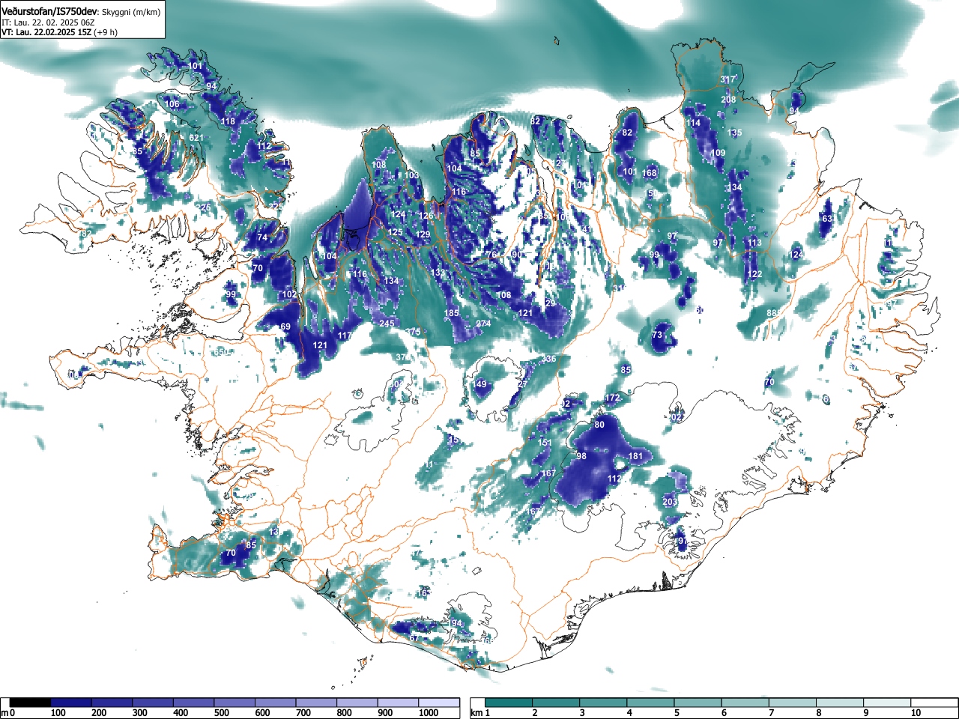Click the black 0–100 m legend swatch
The image size is (959, 719).
[x=31, y=703]
